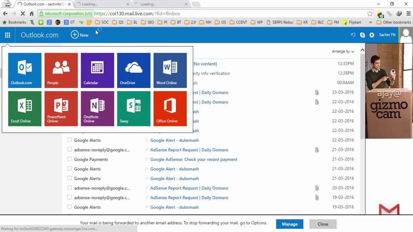Open the OneDrive app tile
Screen dimensions: 413x232
click(134, 70)
